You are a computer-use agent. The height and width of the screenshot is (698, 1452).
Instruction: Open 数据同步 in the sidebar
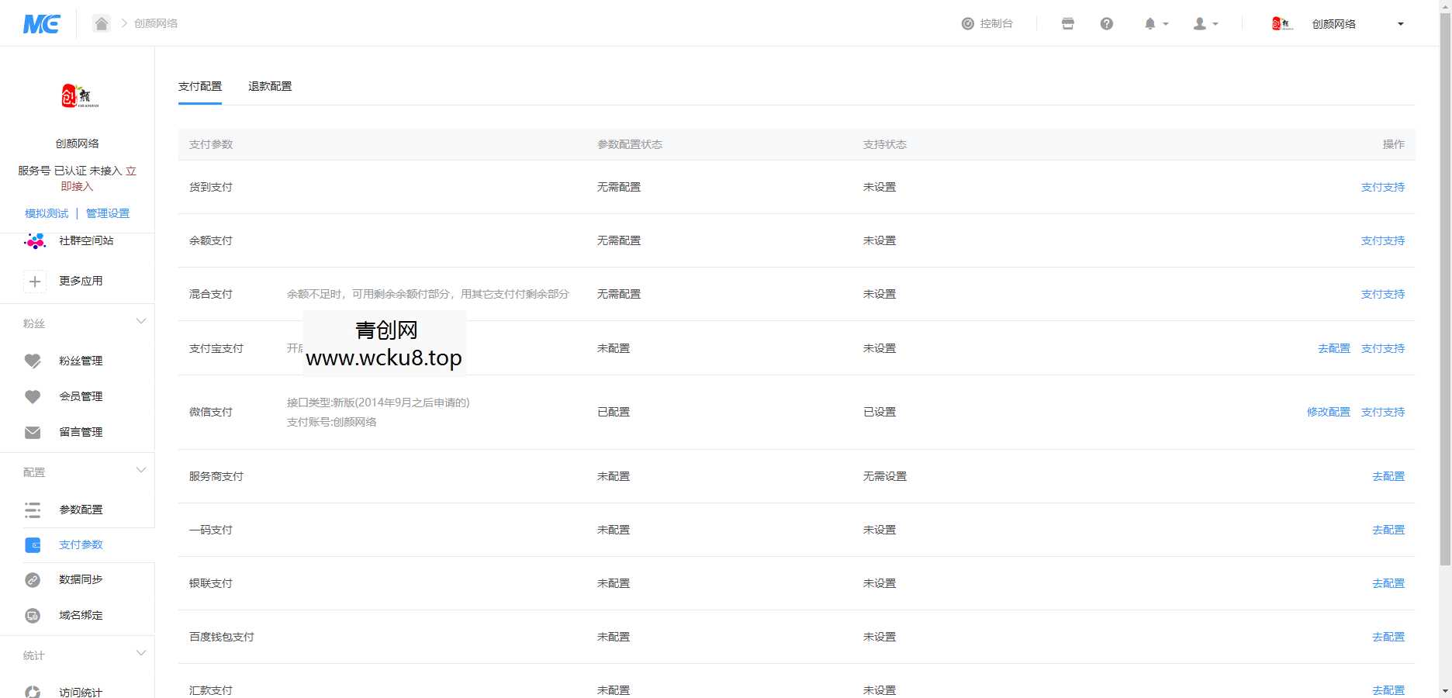click(81, 579)
